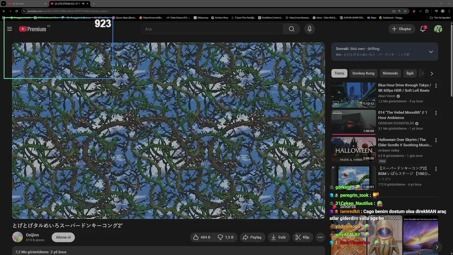453x255 pixels.
Task: Click the İndir download button
Action: (279, 237)
